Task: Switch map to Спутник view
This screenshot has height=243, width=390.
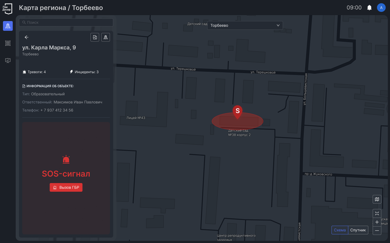Action: tap(358, 230)
